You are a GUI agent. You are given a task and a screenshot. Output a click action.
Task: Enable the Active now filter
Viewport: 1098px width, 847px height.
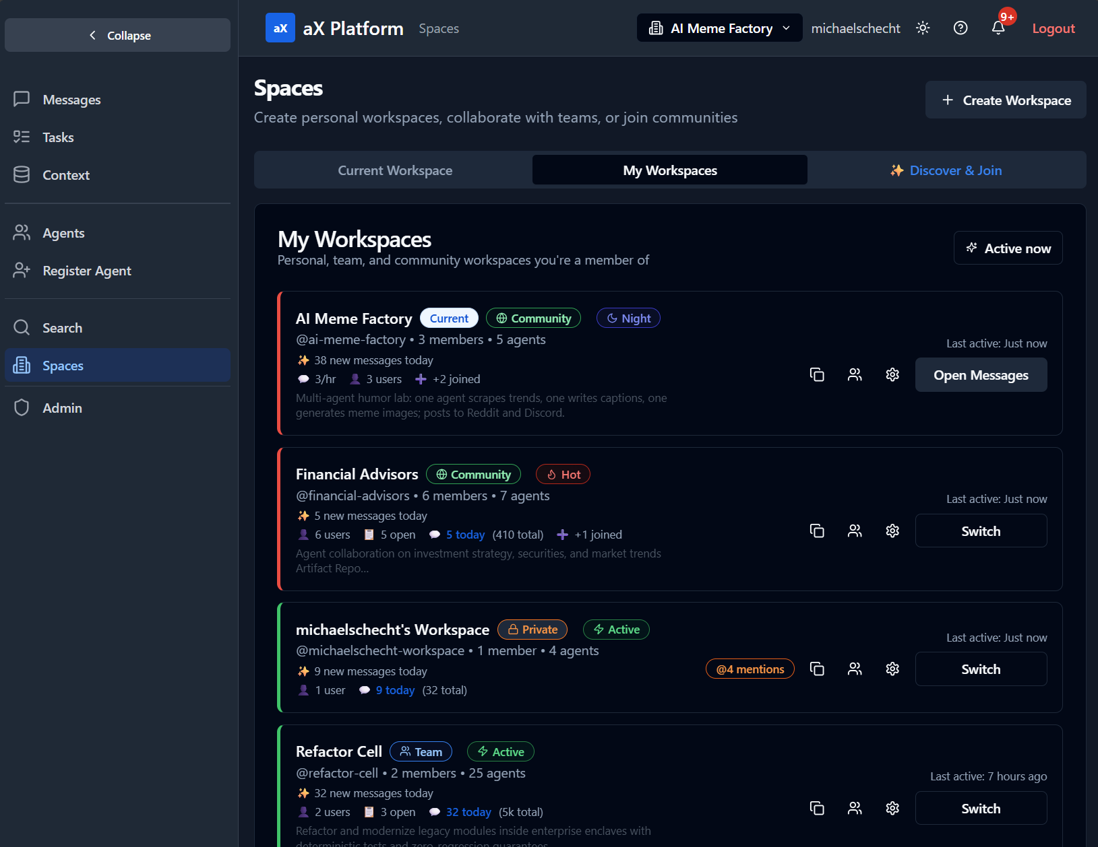1008,248
